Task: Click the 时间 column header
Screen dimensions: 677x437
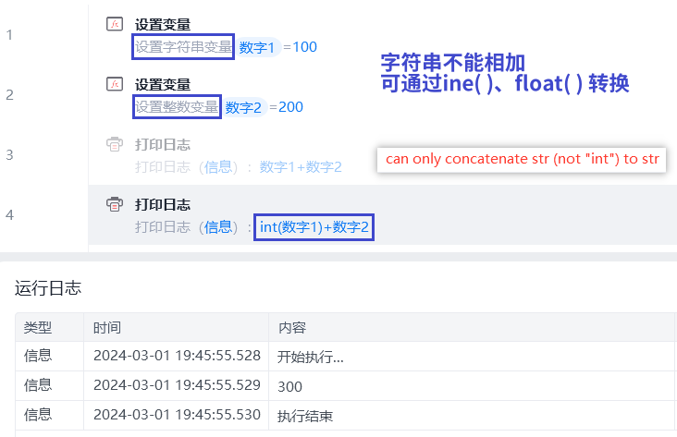Action: (107, 327)
